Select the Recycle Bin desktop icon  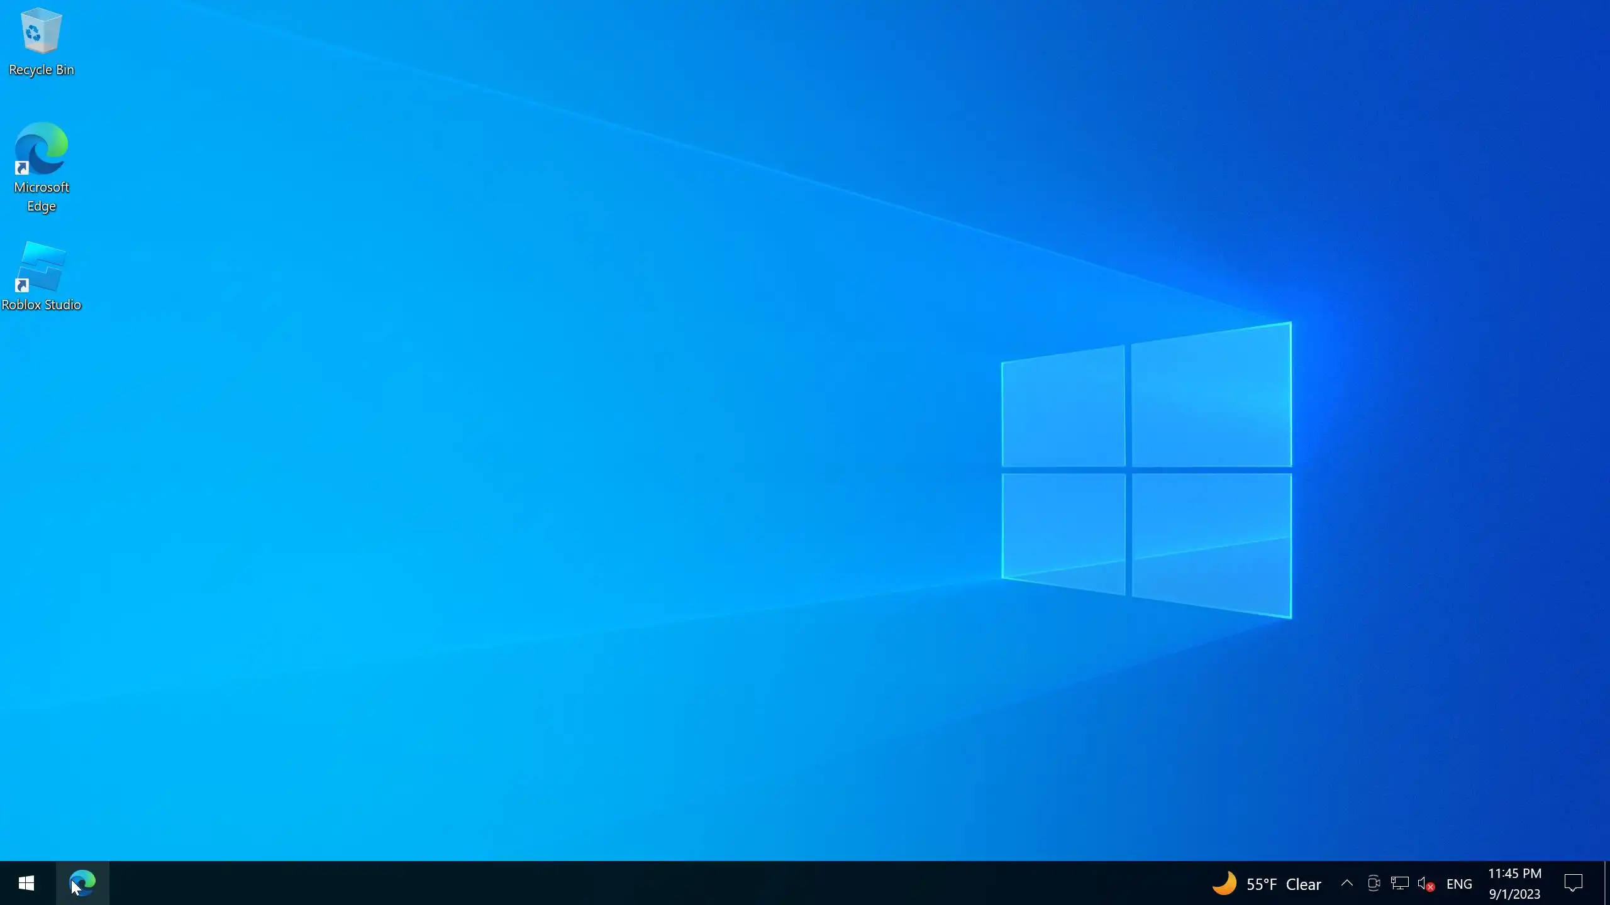pos(41,31)
